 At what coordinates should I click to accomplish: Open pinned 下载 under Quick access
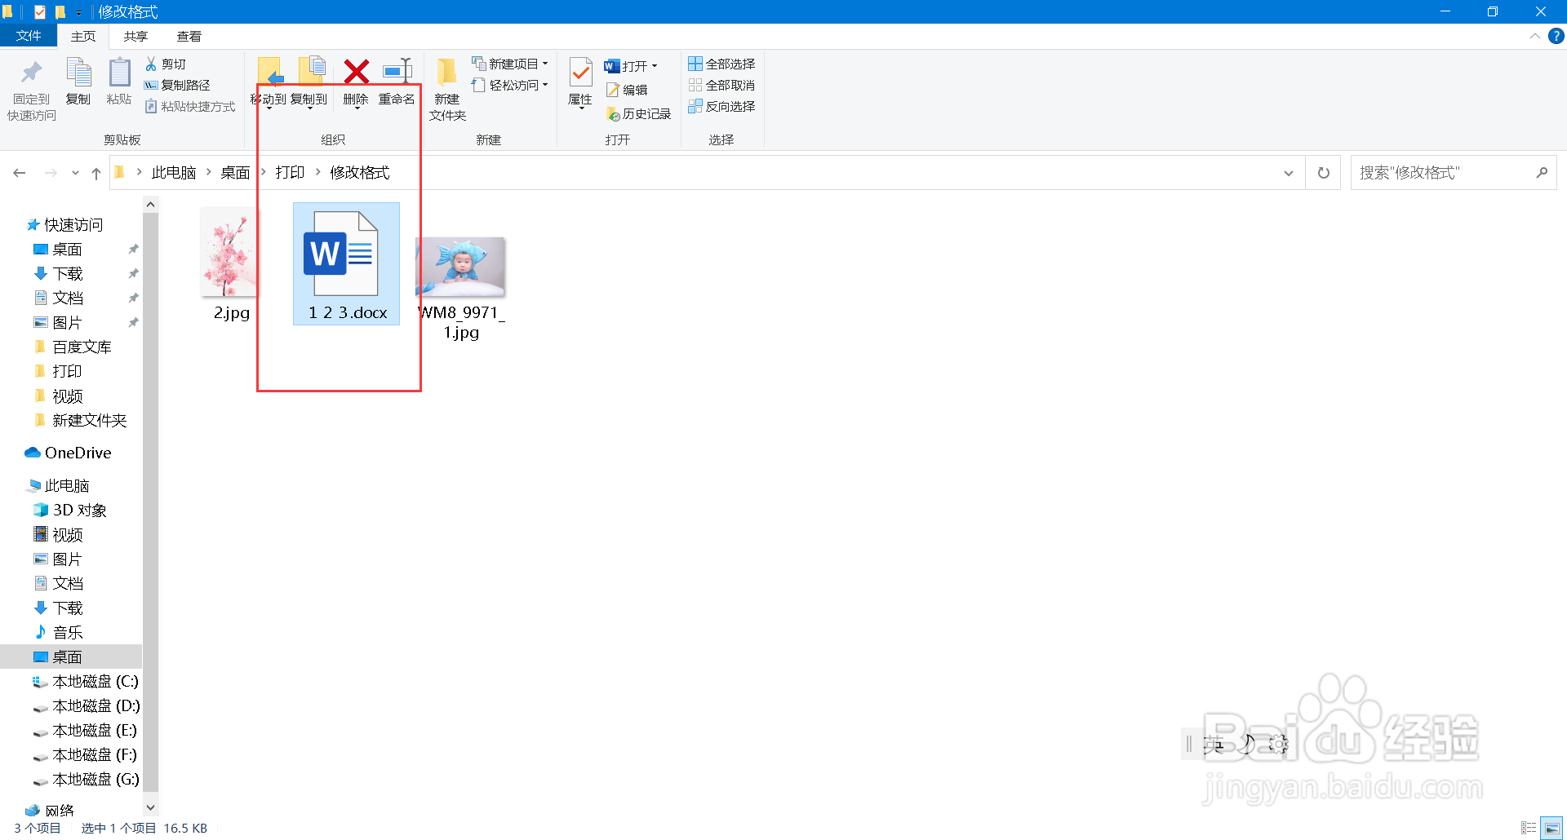[x=68, y=273]
